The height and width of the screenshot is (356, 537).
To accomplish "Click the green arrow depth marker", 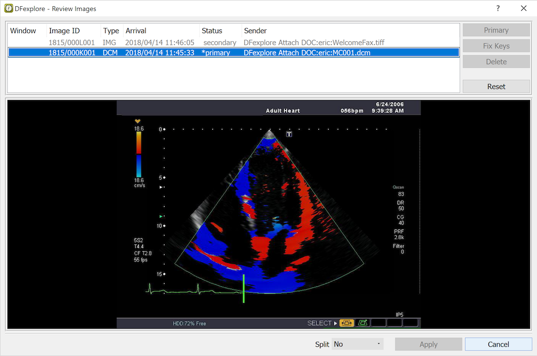I will tap(161, 216).
